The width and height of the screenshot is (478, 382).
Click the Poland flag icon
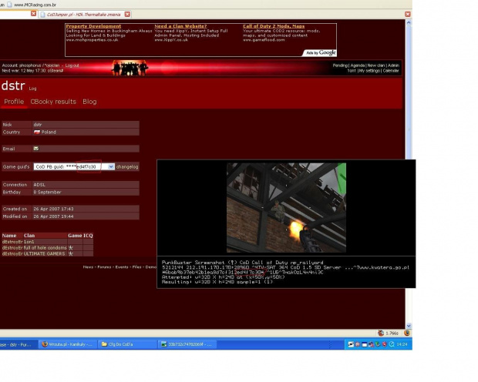point(36,132)
